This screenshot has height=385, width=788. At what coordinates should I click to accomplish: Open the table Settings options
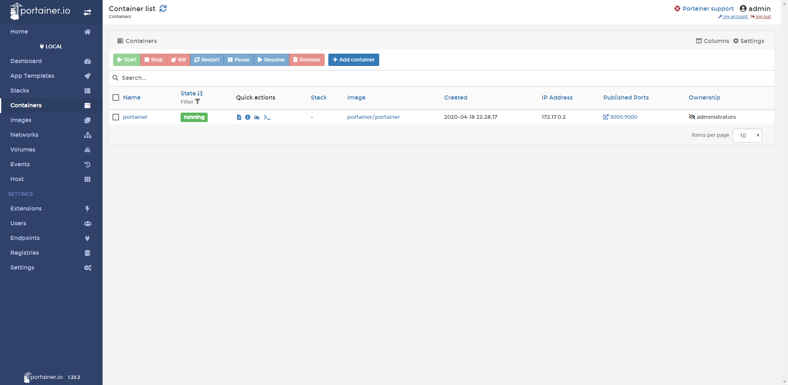[x=749, y=41]
